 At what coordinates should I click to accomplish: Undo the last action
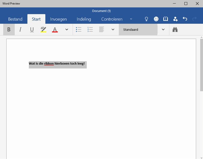(x=185, y=19)
